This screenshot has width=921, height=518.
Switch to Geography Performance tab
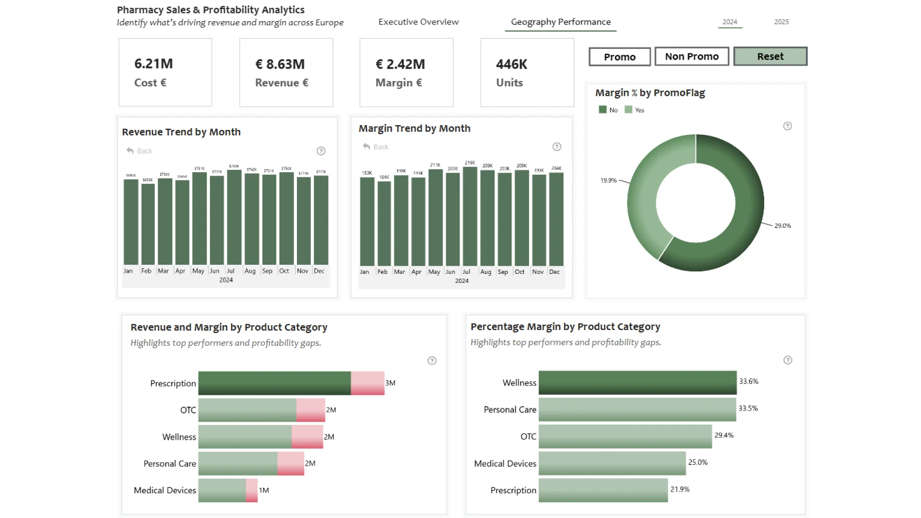tap(560, 22)
